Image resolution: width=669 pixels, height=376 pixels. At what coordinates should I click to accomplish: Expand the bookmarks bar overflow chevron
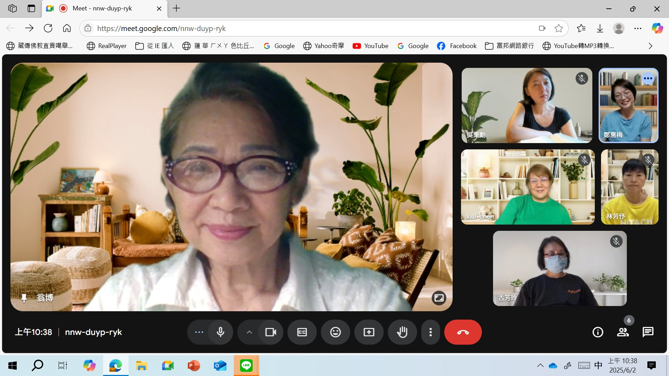(x=650, y=46)
